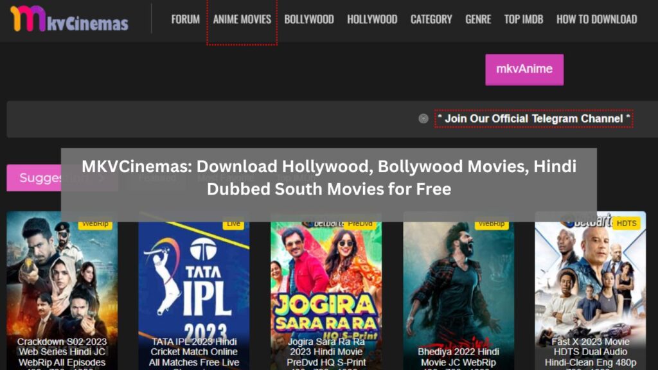Image resolution: width=658 pixels, height=370 pixels.
Task: Go to the Anime Movies section
Action: (242, 19)
